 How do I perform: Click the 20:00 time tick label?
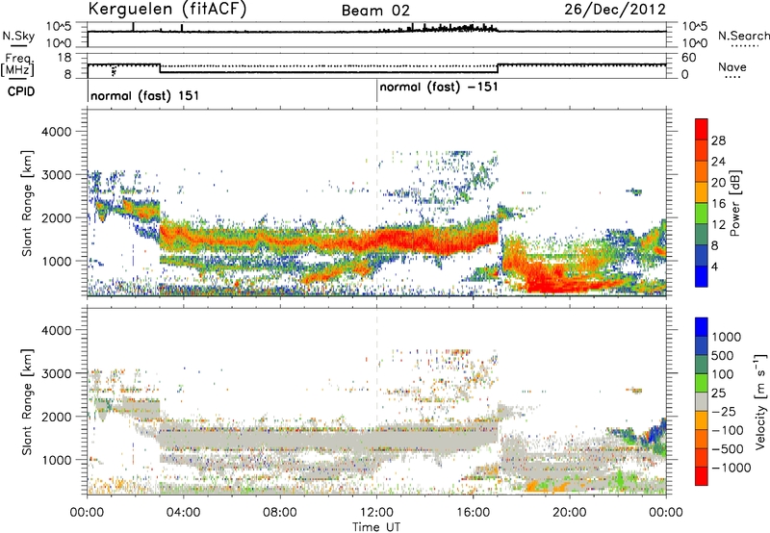tap(570, 513)
